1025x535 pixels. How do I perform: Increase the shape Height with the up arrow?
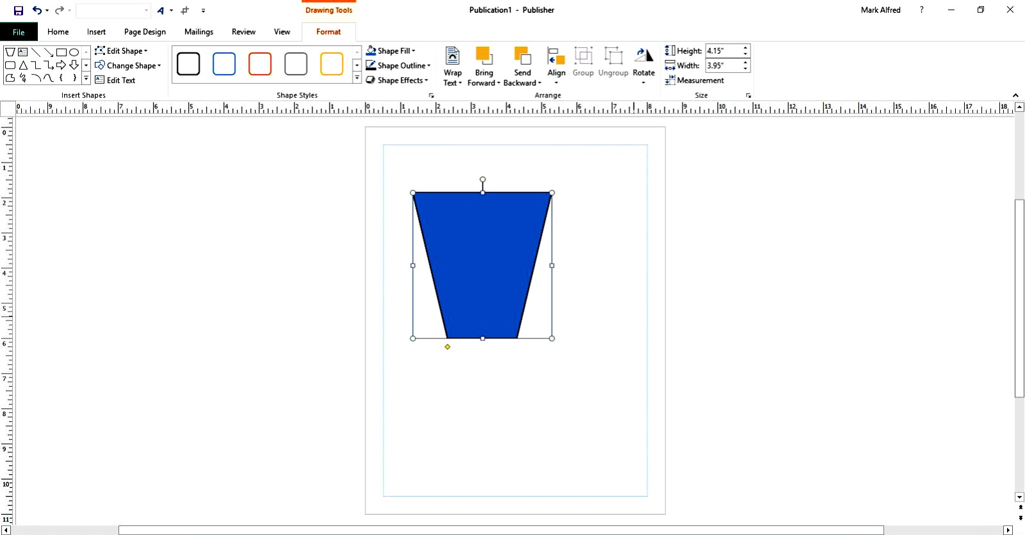[x=745, y=48]
